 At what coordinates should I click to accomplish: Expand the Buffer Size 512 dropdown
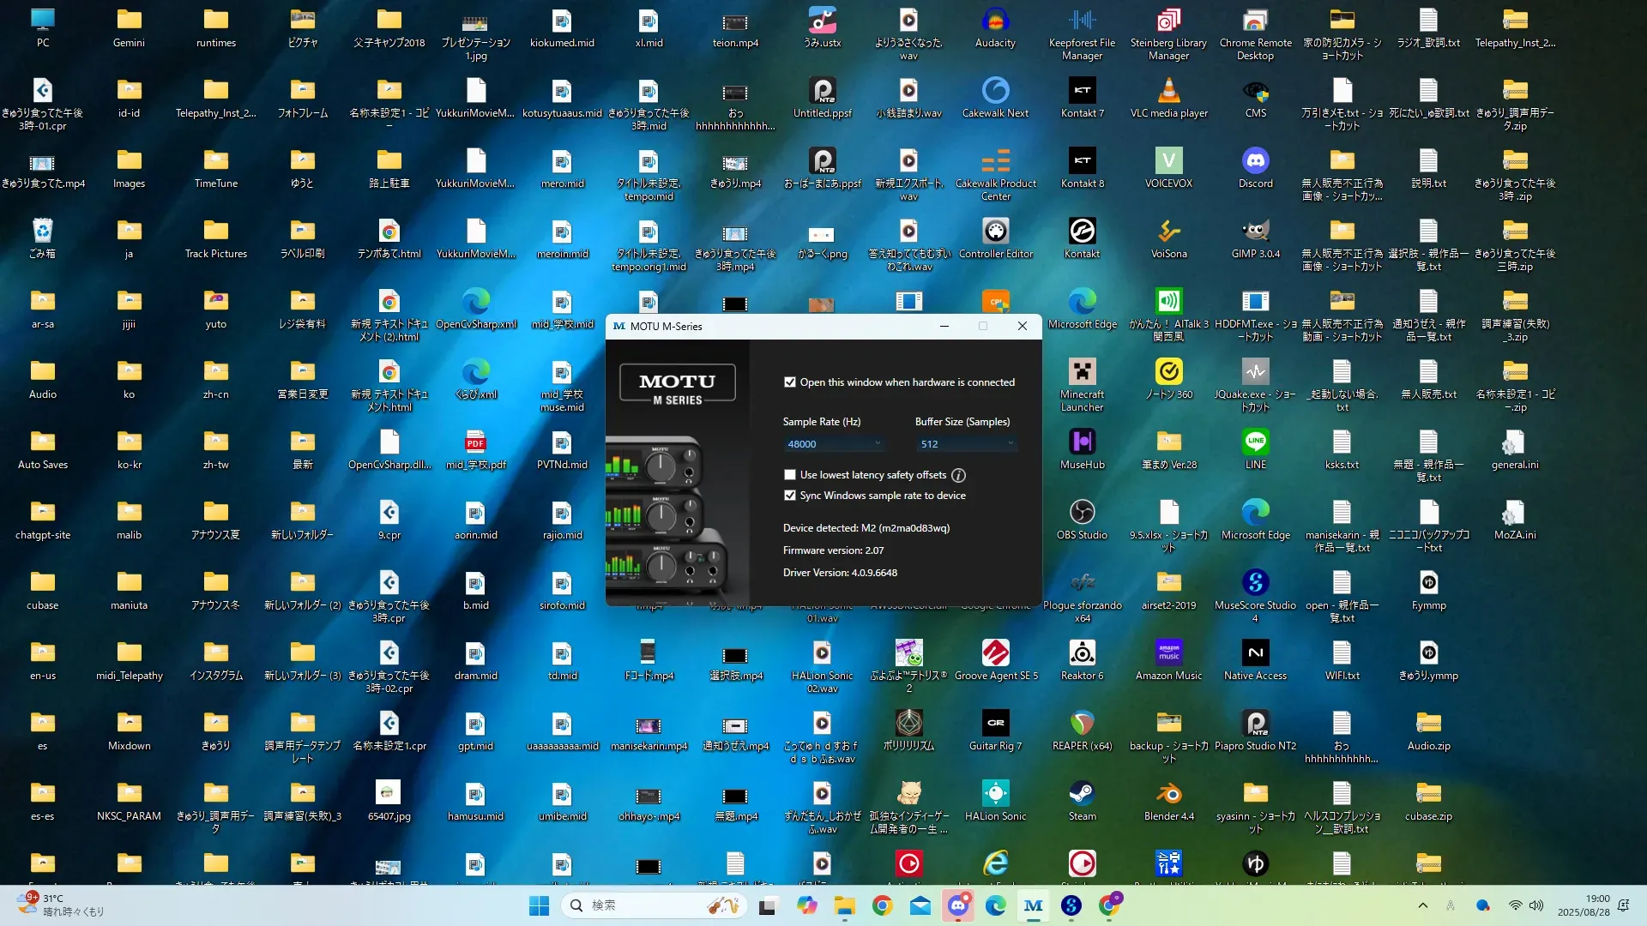coord(967,444)
